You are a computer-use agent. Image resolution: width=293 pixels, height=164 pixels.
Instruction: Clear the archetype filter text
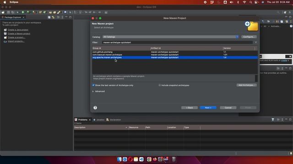[256, 42]
